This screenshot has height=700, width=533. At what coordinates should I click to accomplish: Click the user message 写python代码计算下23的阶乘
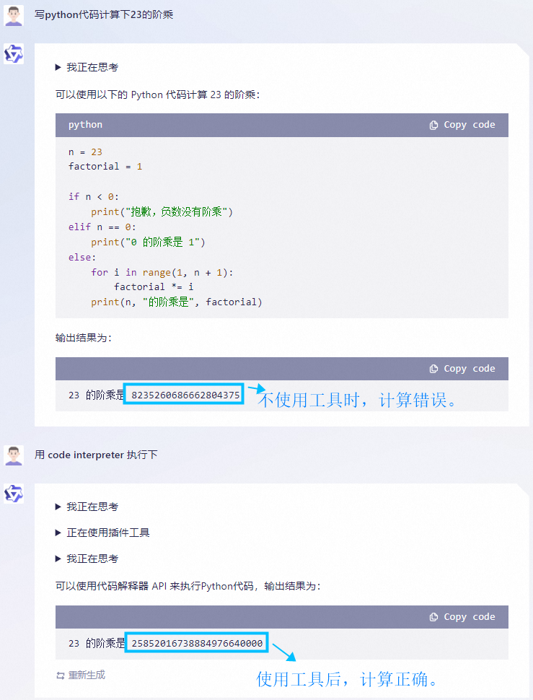click(104, 14)
